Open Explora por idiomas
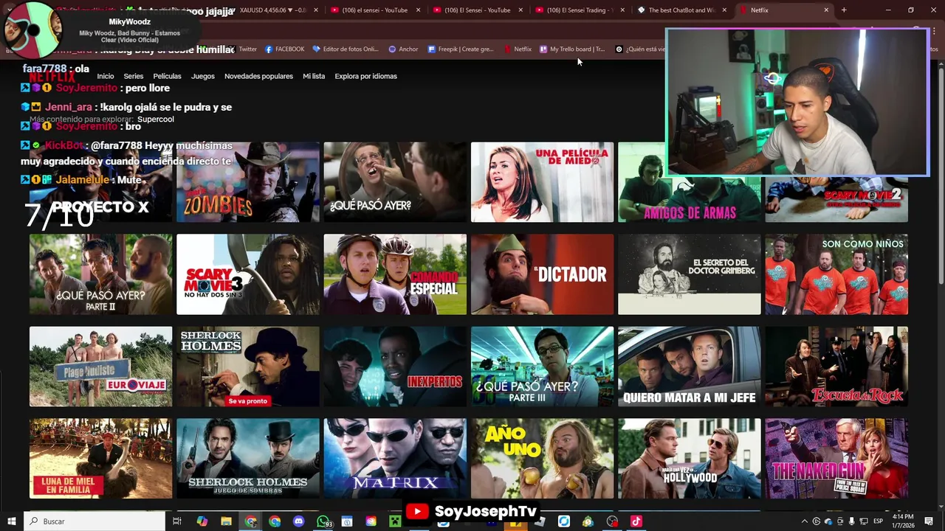945x531 pixels. (x=365, y=76)
